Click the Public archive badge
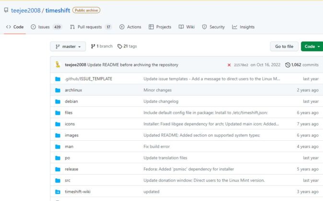Screen dimensions: 323x201 click(86, 10)
